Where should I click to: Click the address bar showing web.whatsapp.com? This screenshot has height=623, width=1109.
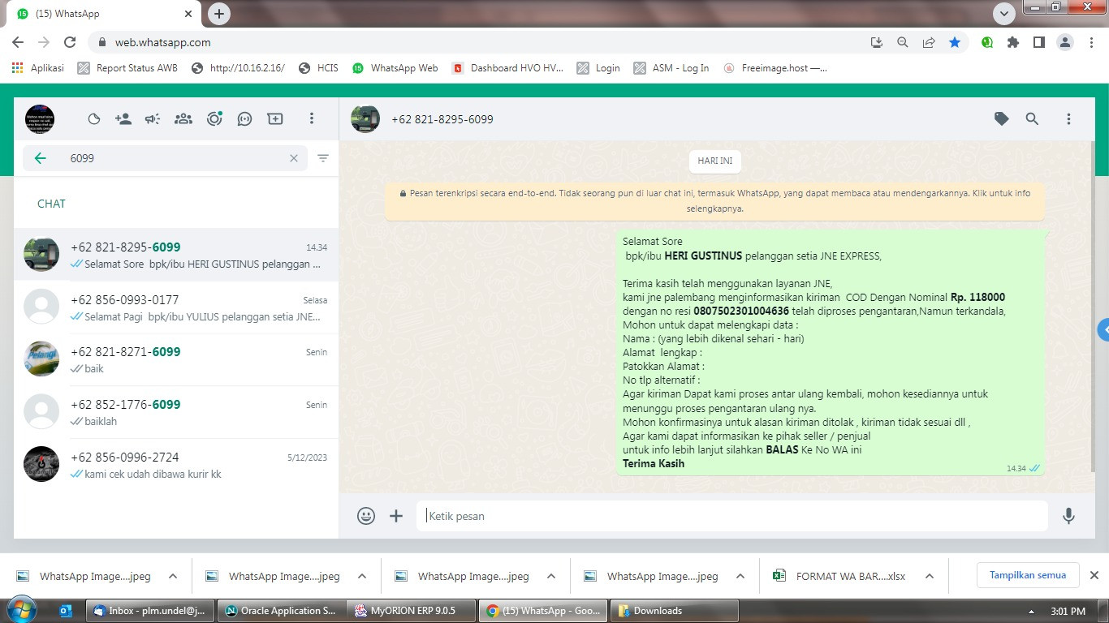[479, 42]
